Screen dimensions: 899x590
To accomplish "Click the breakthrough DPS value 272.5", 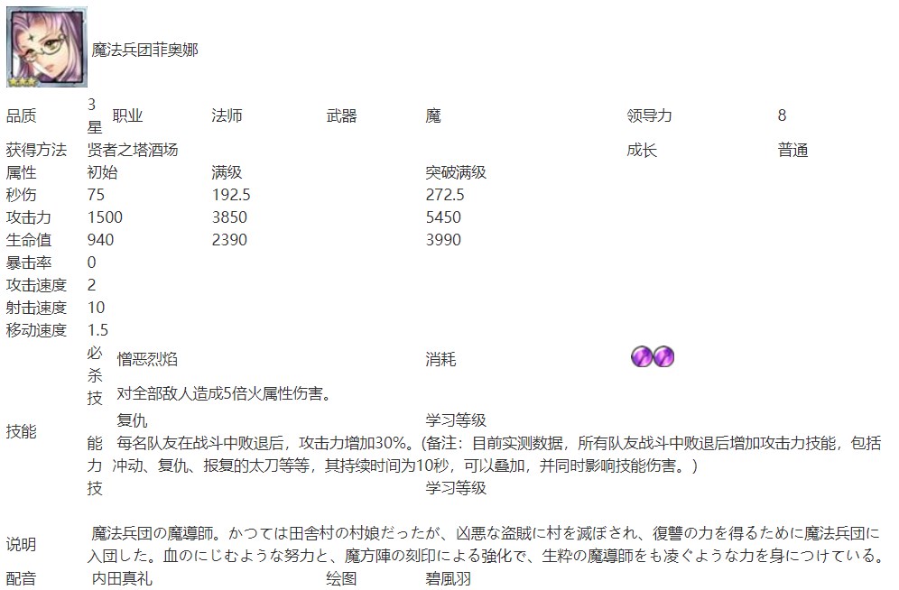I will pos(445,195).
